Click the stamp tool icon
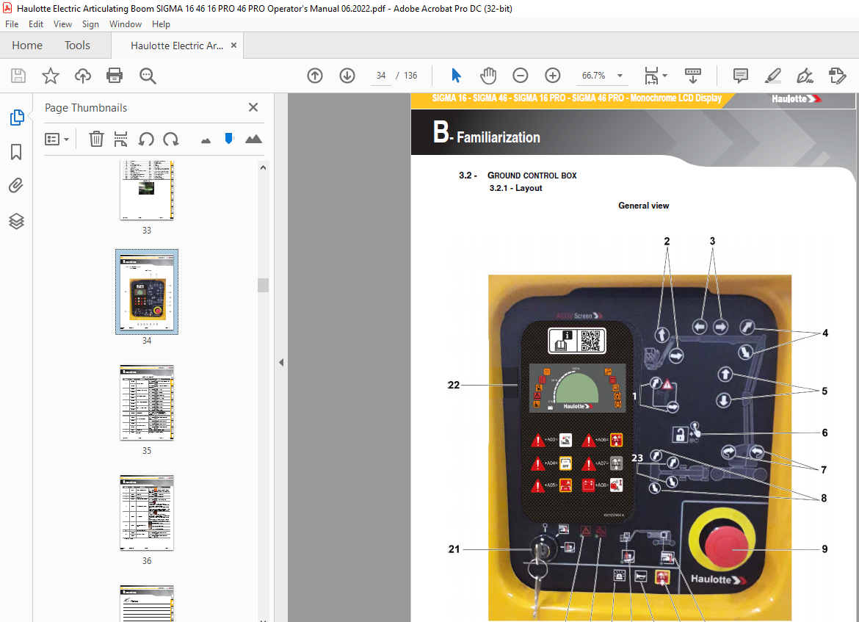Screen dimensions: 859x622 coord(837,76)
